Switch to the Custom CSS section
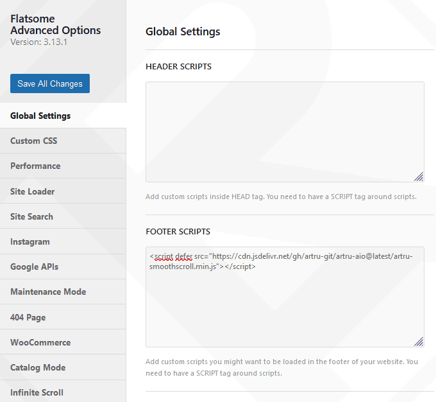Viewport: 436px width, 402px height. (63, 141)
